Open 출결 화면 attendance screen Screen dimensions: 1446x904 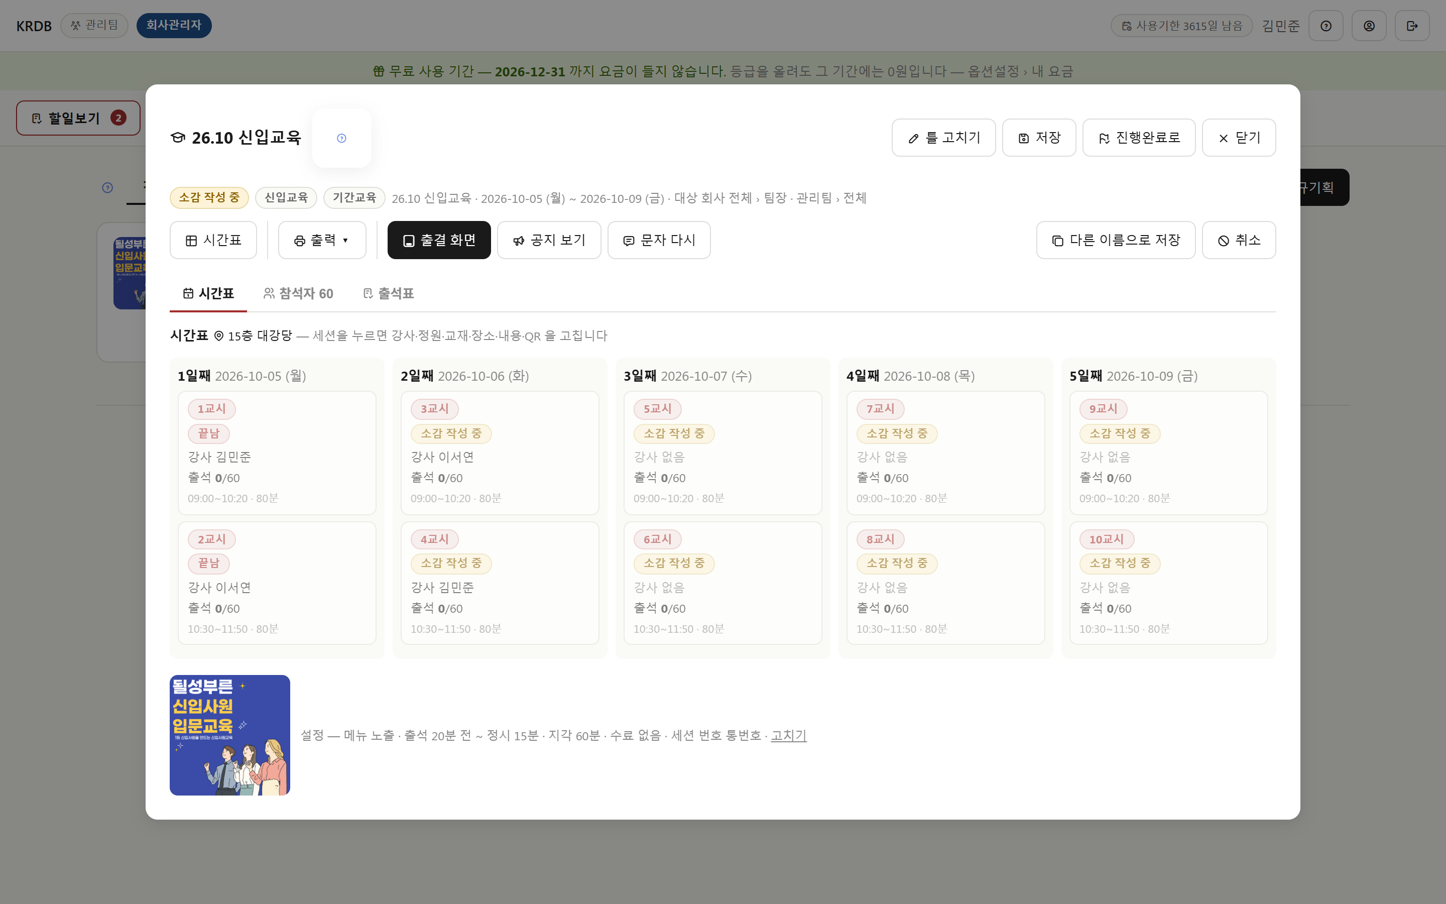439,241
